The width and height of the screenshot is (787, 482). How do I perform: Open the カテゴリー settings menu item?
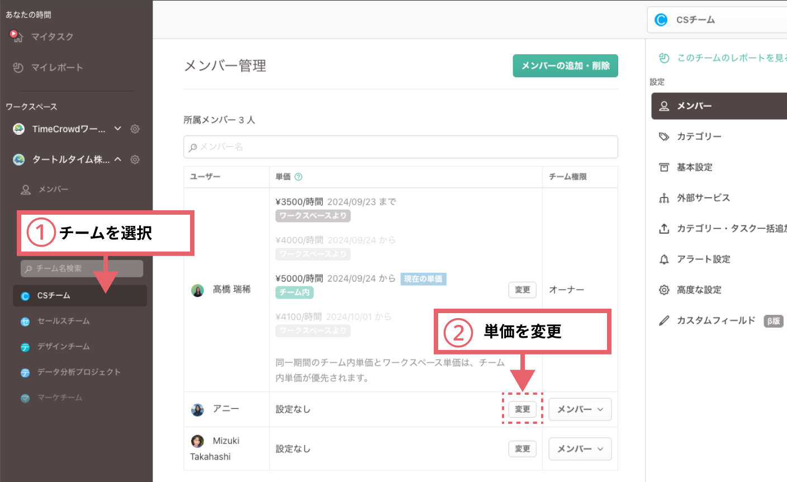(x=699, y=136)
